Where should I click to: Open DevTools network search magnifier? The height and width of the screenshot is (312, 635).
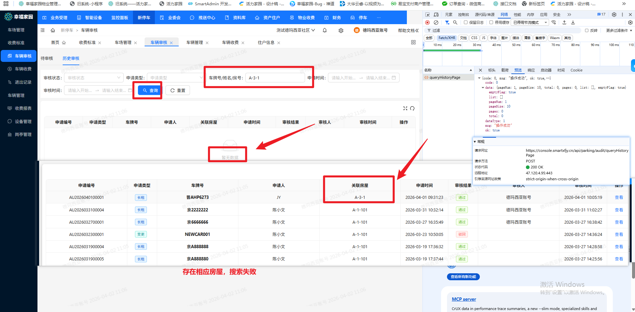(x=455, y=22)
